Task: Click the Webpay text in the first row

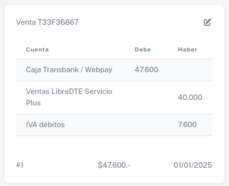Action: click(99, 70)
